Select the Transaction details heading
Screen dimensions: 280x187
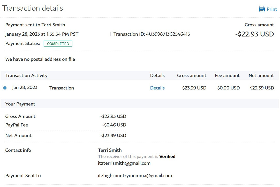pos(33,8)
